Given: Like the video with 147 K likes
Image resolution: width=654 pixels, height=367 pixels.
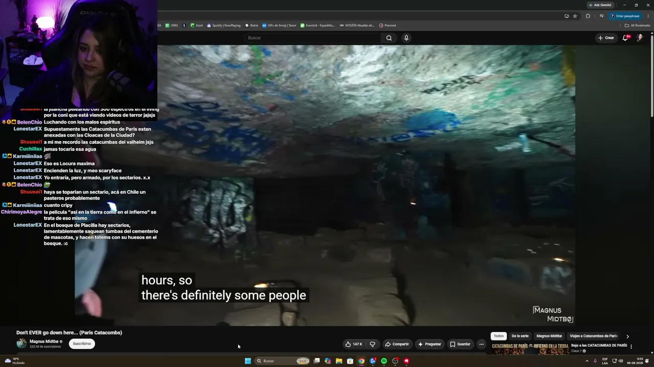Looking at the screenshot, I should tap(354, 344).
